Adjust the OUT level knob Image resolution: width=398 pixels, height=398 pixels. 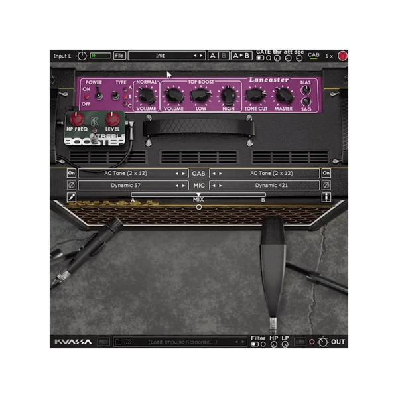tap(323, 342)
